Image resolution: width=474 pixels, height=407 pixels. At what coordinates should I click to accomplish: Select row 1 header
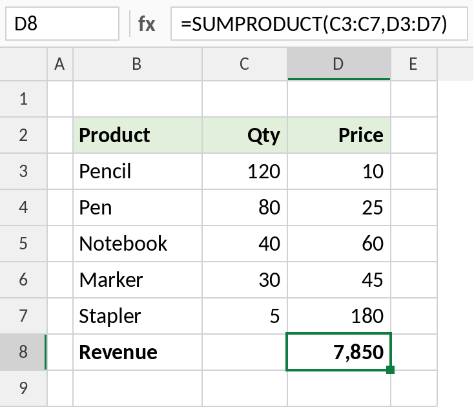(x=23, y=99)
